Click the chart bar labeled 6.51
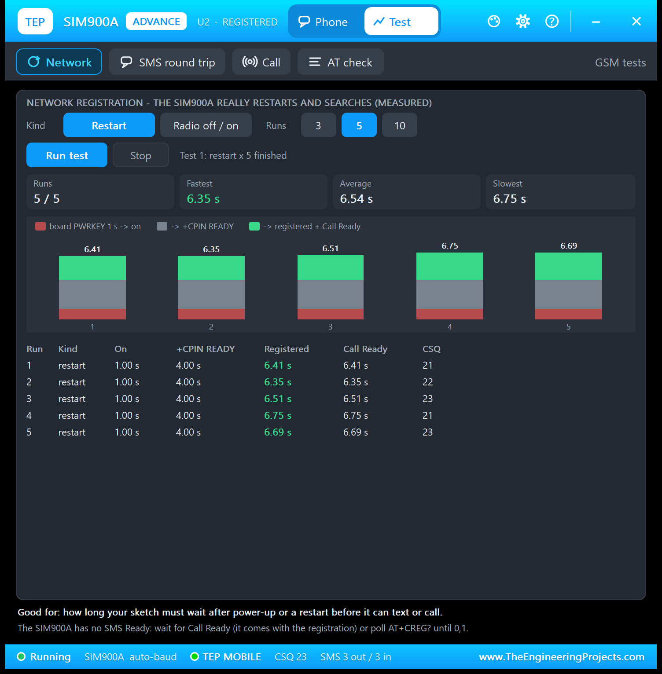This screenshot has height=674, width=662. click(x=331, y=287)
